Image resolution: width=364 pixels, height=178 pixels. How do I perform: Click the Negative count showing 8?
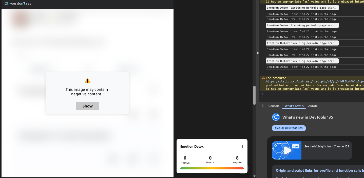(237, 158)
